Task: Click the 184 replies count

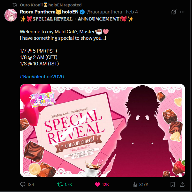Action: coord(31,185)
